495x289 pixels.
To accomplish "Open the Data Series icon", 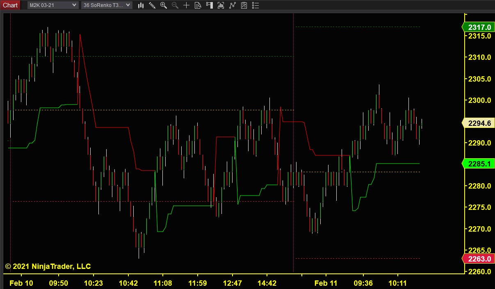I will pos(221,5).
